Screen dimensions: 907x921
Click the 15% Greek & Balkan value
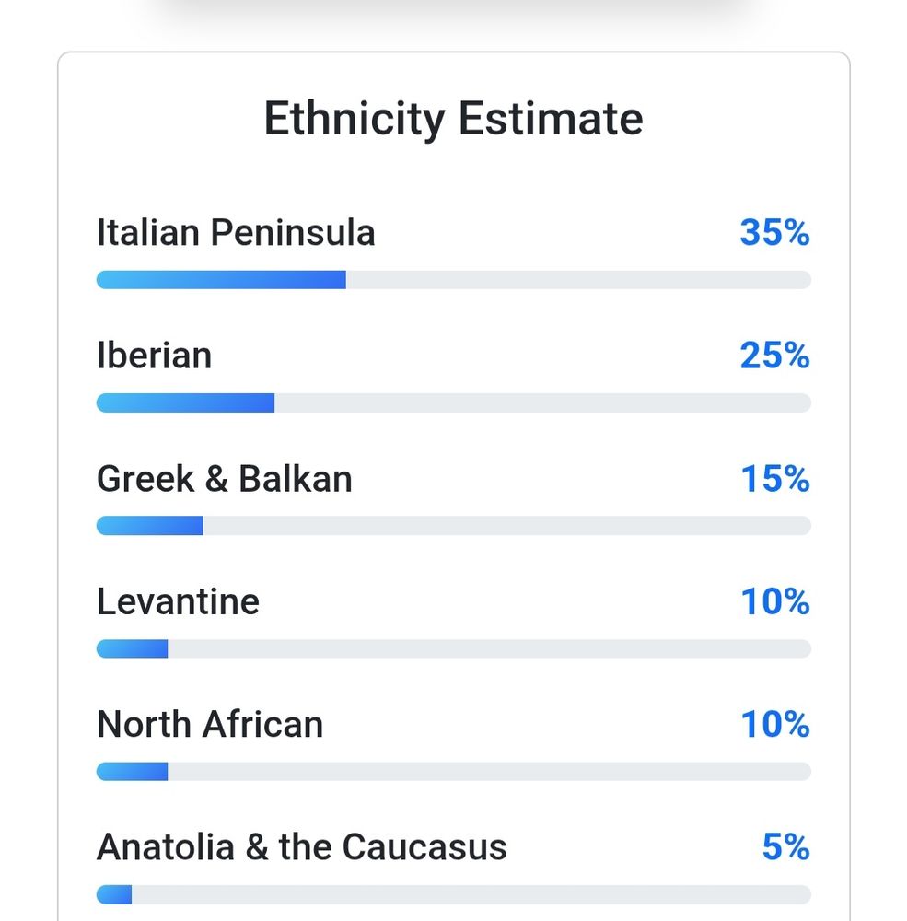(x=774, y=479)
